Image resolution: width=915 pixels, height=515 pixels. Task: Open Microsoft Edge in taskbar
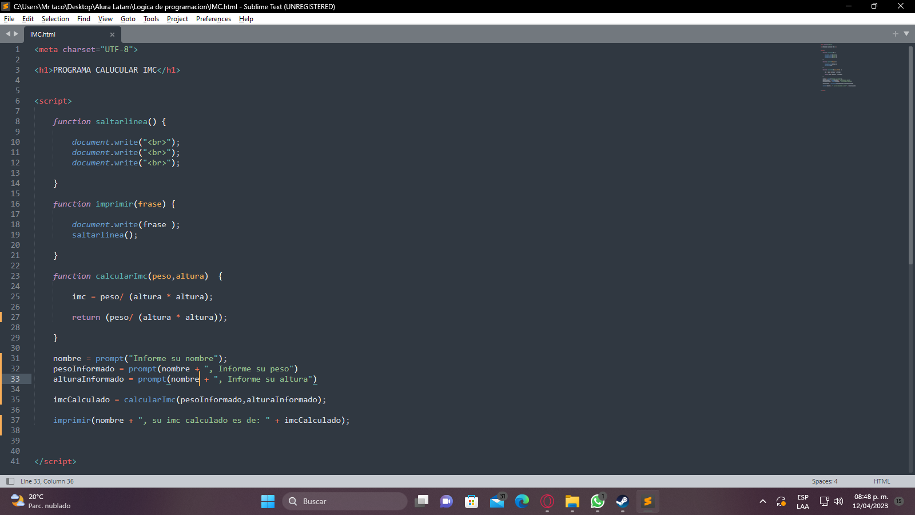(522, 501)
